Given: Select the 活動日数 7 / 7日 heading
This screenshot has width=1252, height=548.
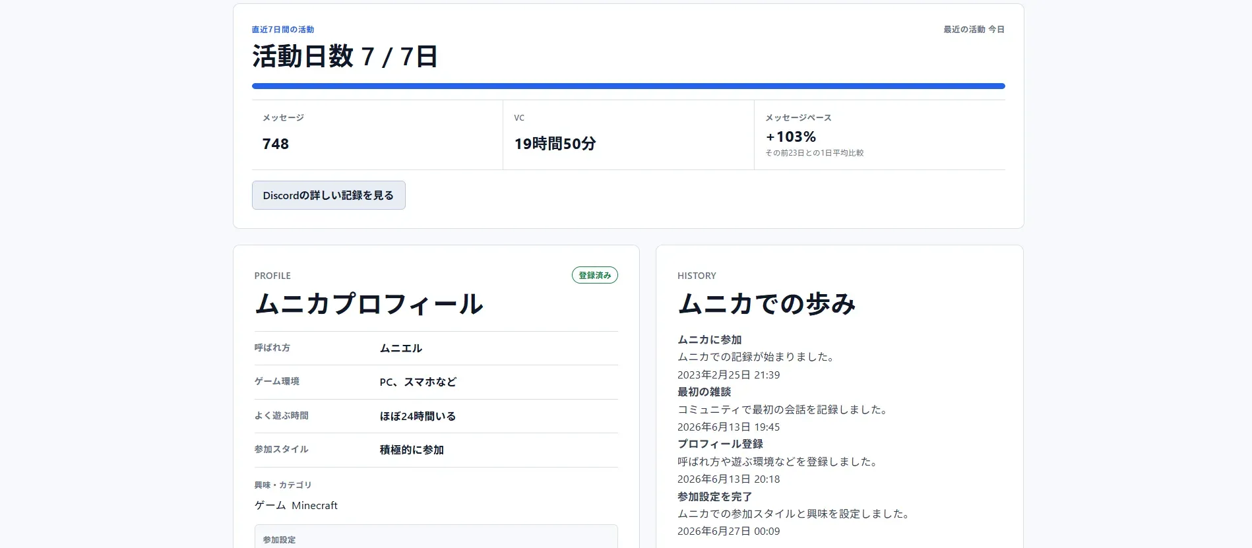Looking at the screenshot, I should tap(345, 57).
